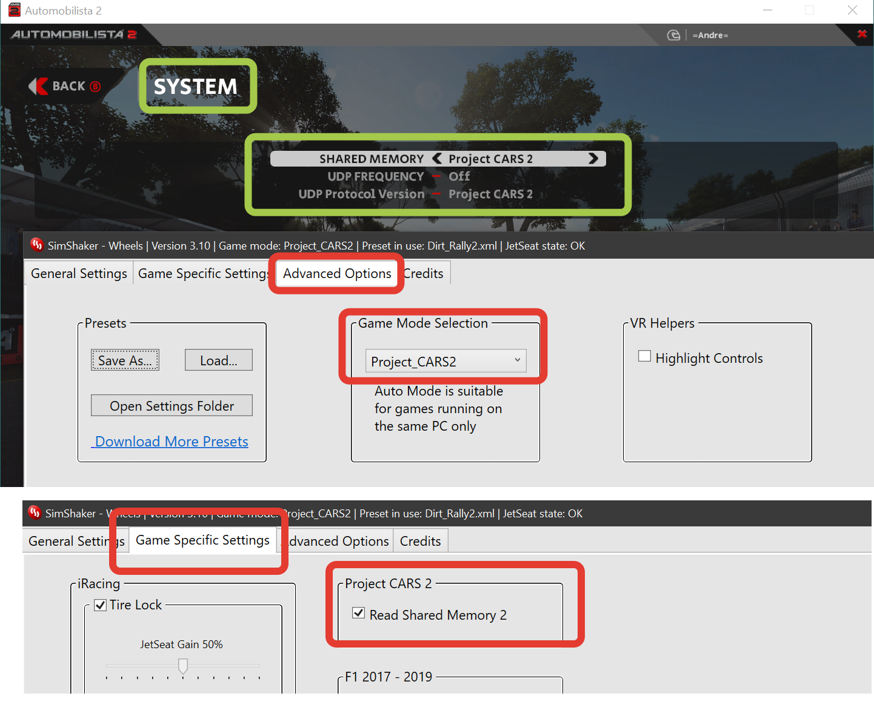Screen dimensions: 874x716
Task: Click the red X in the game header
Action: click(x=862, y=34)
